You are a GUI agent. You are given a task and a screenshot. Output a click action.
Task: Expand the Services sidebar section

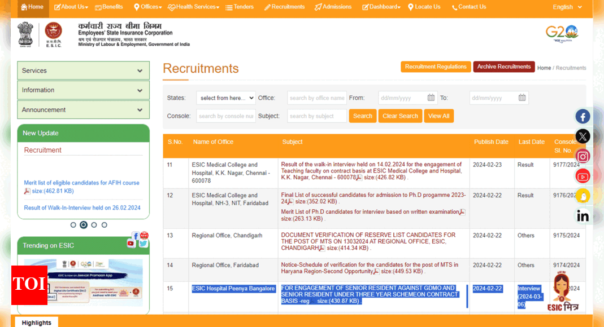[83, 70]
